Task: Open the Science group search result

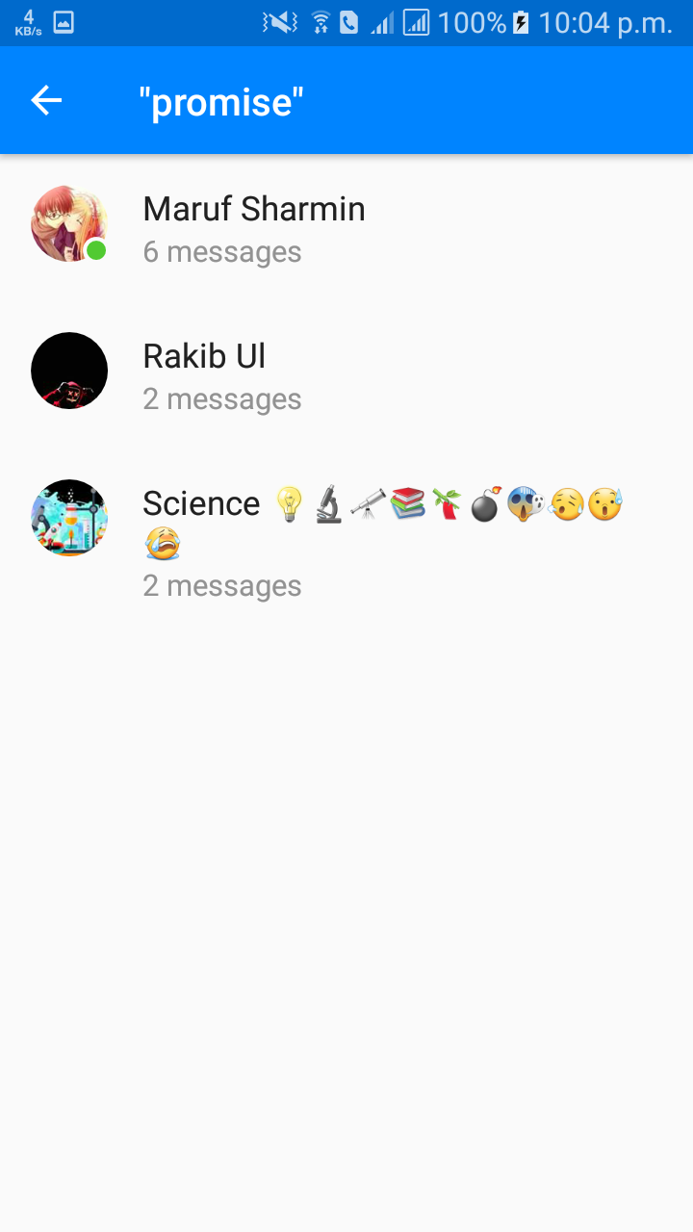Action: click(x=346, y=543)
